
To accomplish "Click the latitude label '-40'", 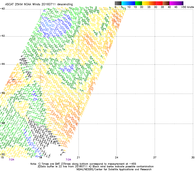I will (x=2, y=9).
